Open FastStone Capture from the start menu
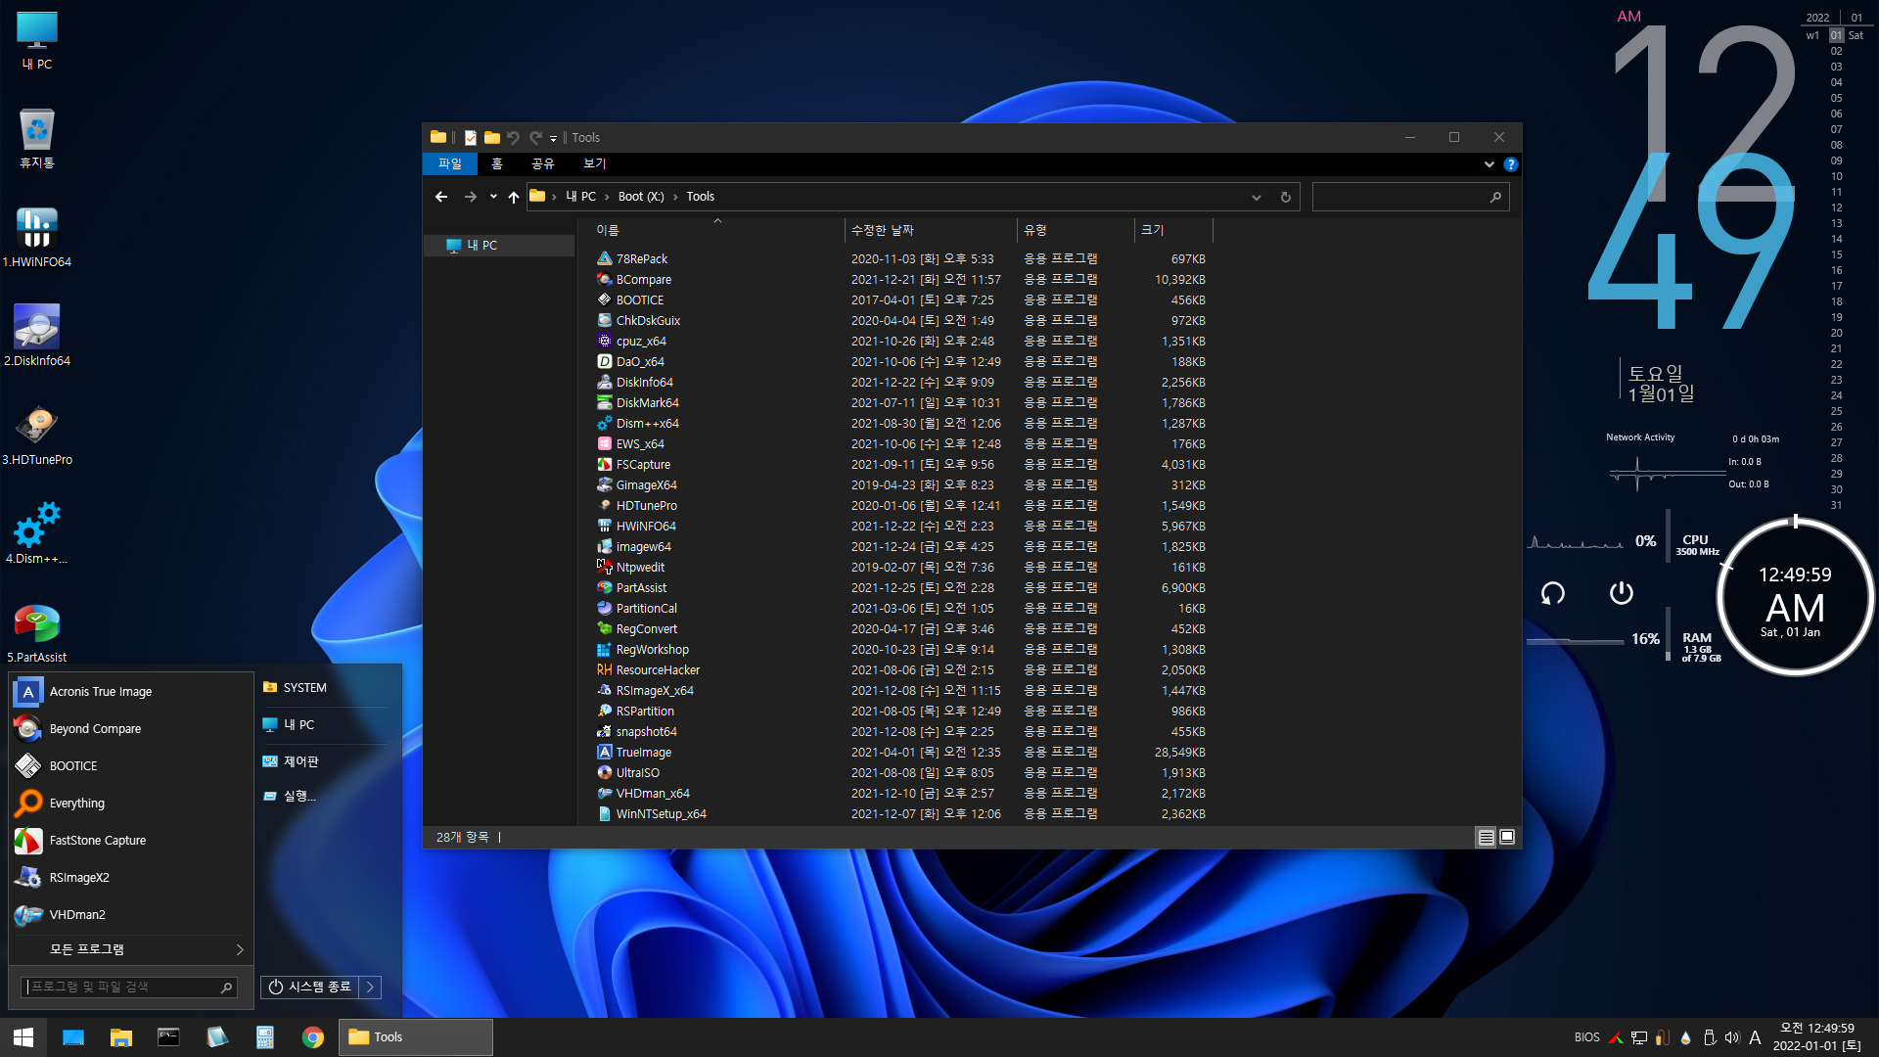This screenshot has width=1879, height=1057. [x=131, y=841]
